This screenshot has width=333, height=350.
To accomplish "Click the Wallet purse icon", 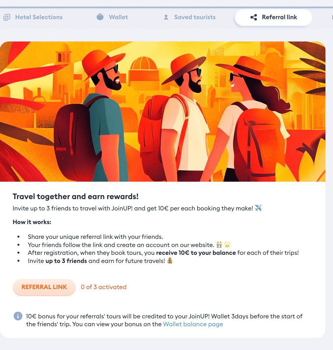I will tap(100, 17).
